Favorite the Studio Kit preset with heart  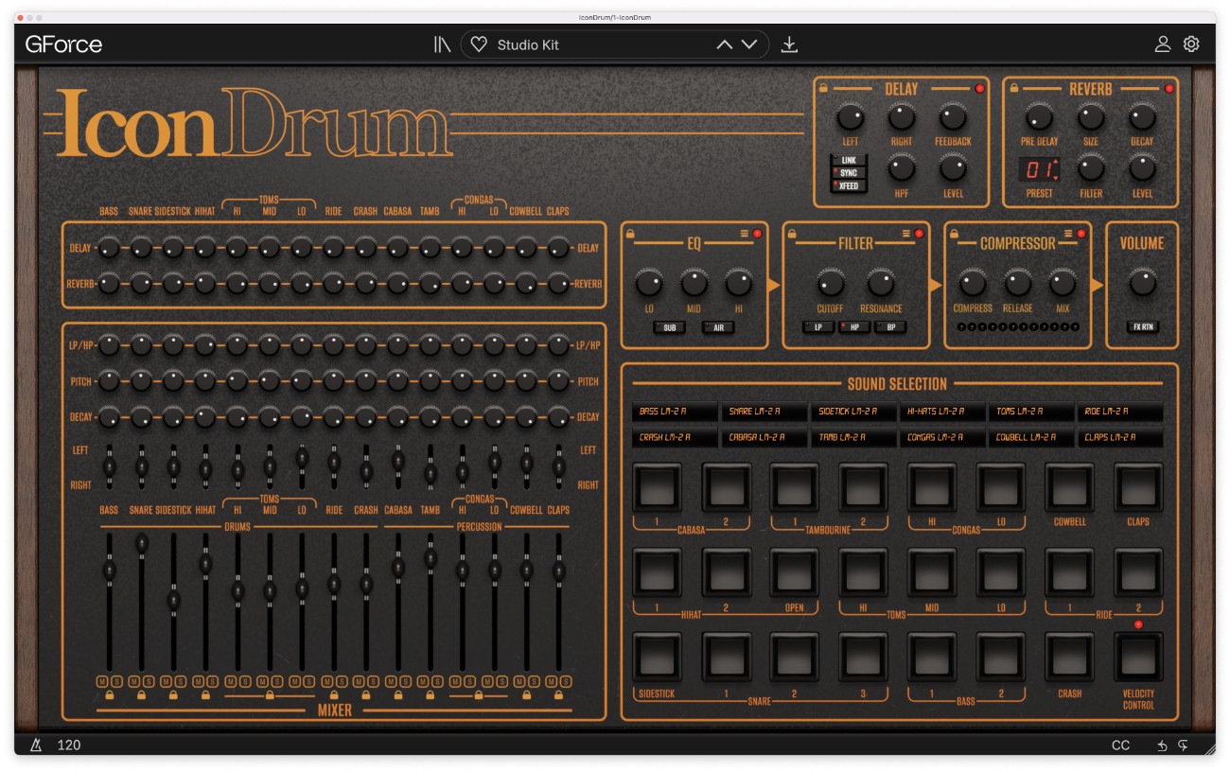click(479, 44)
